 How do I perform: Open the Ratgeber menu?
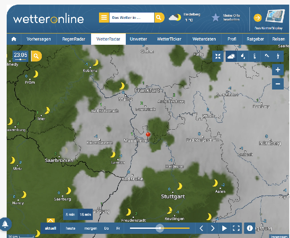tap(255, 39)
